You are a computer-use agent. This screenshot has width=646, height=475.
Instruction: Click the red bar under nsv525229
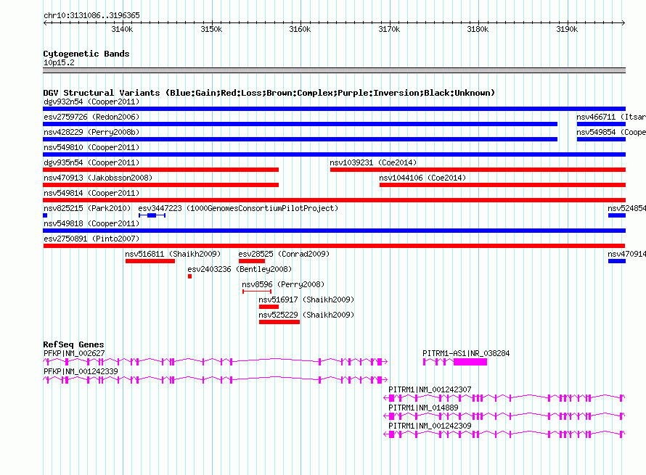point(279,322)
